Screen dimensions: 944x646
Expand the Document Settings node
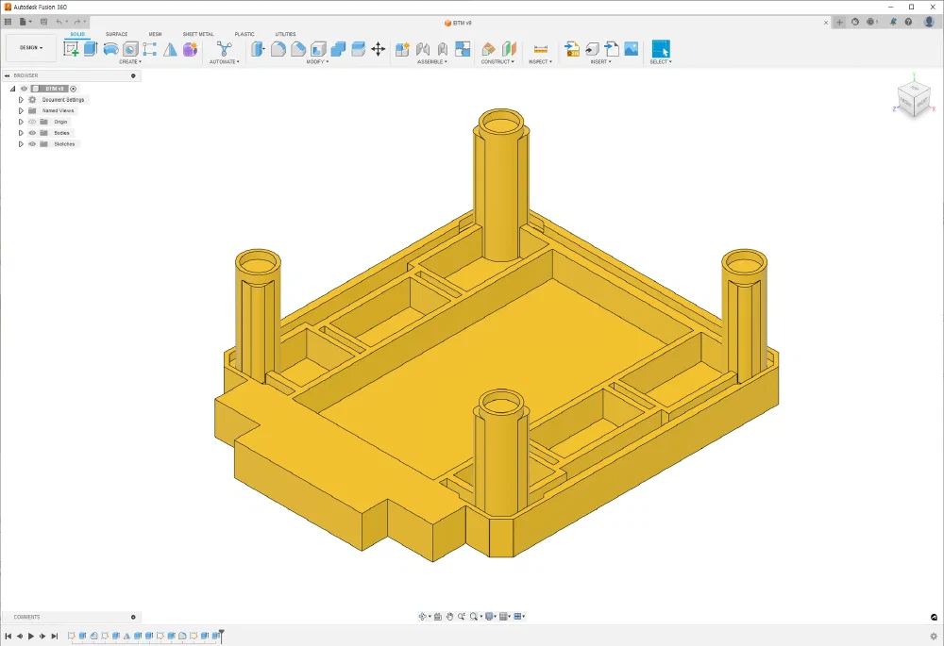pyautogui.click(x=21, y=99)
